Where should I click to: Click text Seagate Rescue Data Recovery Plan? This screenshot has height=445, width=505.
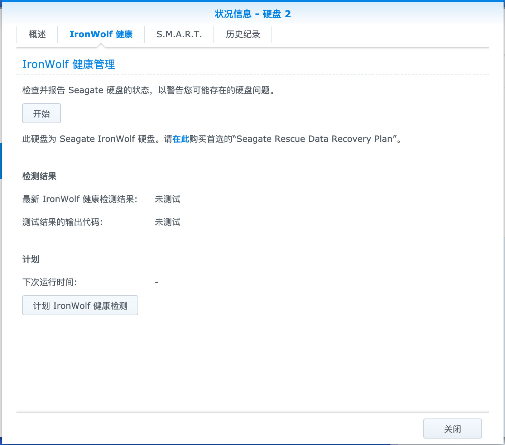tap(314, 139)
